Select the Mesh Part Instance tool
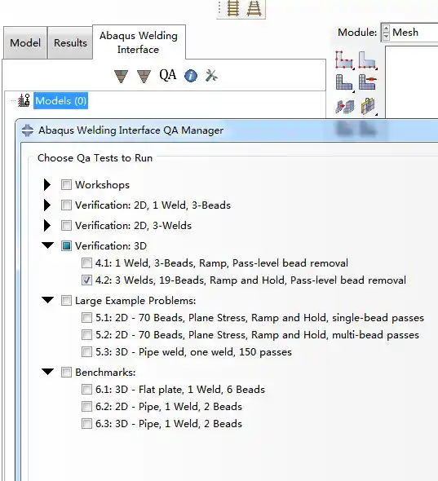Screen dimensions: 438x481 (x=343, y=82)
